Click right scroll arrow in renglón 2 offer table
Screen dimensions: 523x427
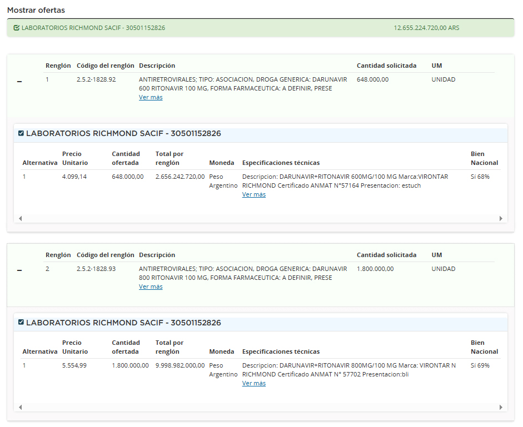(501, 407)
